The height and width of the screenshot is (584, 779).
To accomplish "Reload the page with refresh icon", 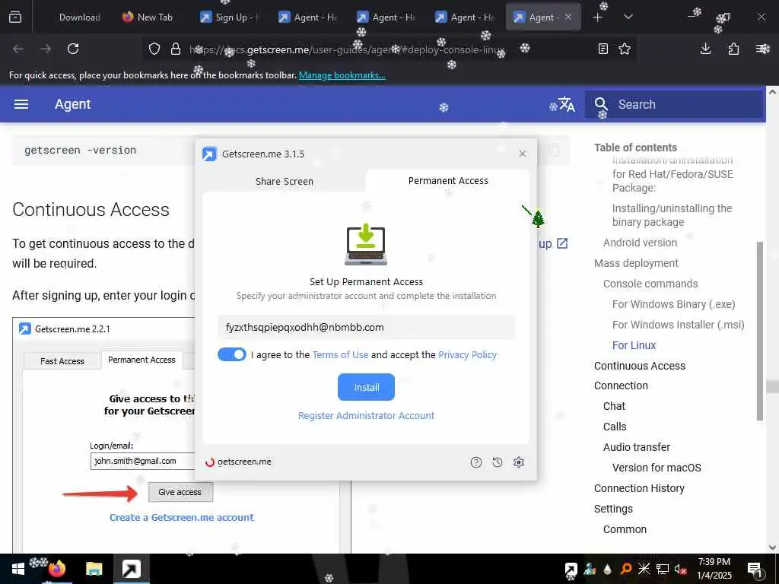I will [x=73, y=49].
